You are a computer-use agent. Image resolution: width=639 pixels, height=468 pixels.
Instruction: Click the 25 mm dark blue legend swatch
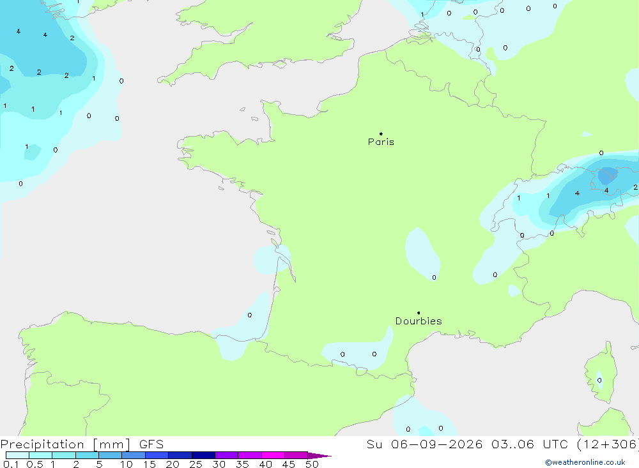203,455
